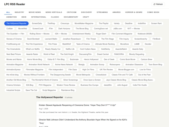Image resolution: width=169 pixels, height=127 pixels.
Task: Open the Variety feed
Action: (117, 24)
